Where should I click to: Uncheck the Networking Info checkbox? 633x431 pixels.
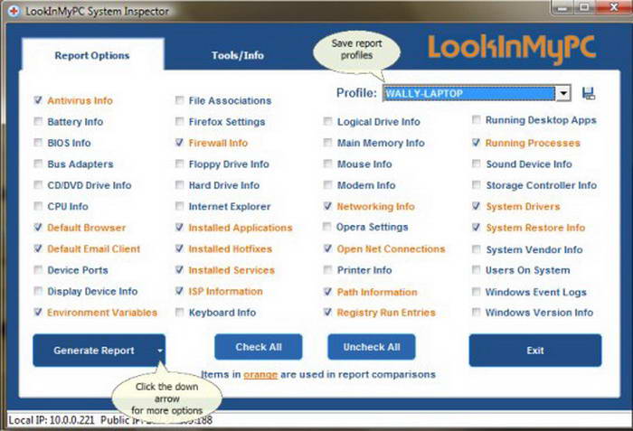click(327, 206)
